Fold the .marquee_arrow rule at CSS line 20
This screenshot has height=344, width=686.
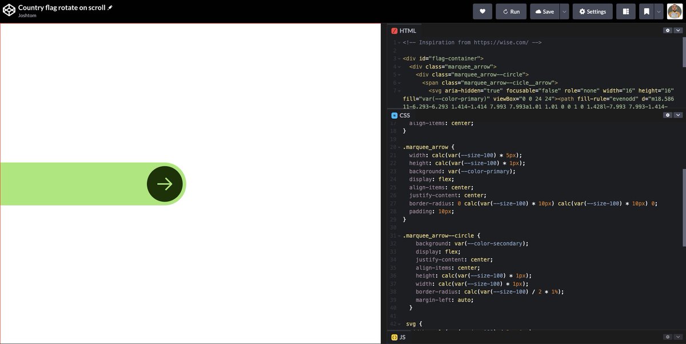(399, 147)
